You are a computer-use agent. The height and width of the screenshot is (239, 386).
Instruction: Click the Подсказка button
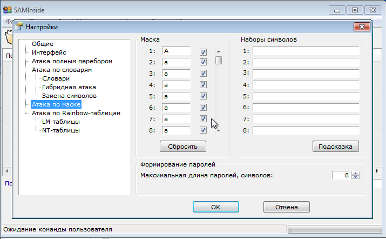tap(336, 147)
